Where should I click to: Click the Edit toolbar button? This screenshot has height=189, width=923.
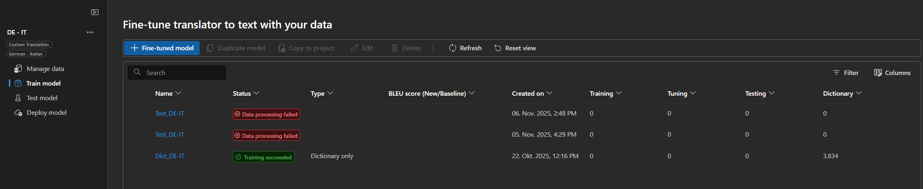[362, 48]
